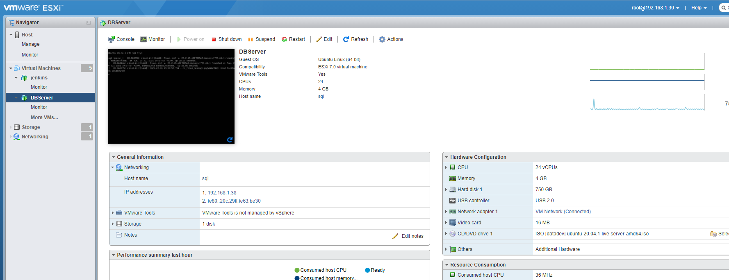Viewport: 729px width, 280px height.
Task: Restart the DBServer virtual machine
Action: click(293, 39)
